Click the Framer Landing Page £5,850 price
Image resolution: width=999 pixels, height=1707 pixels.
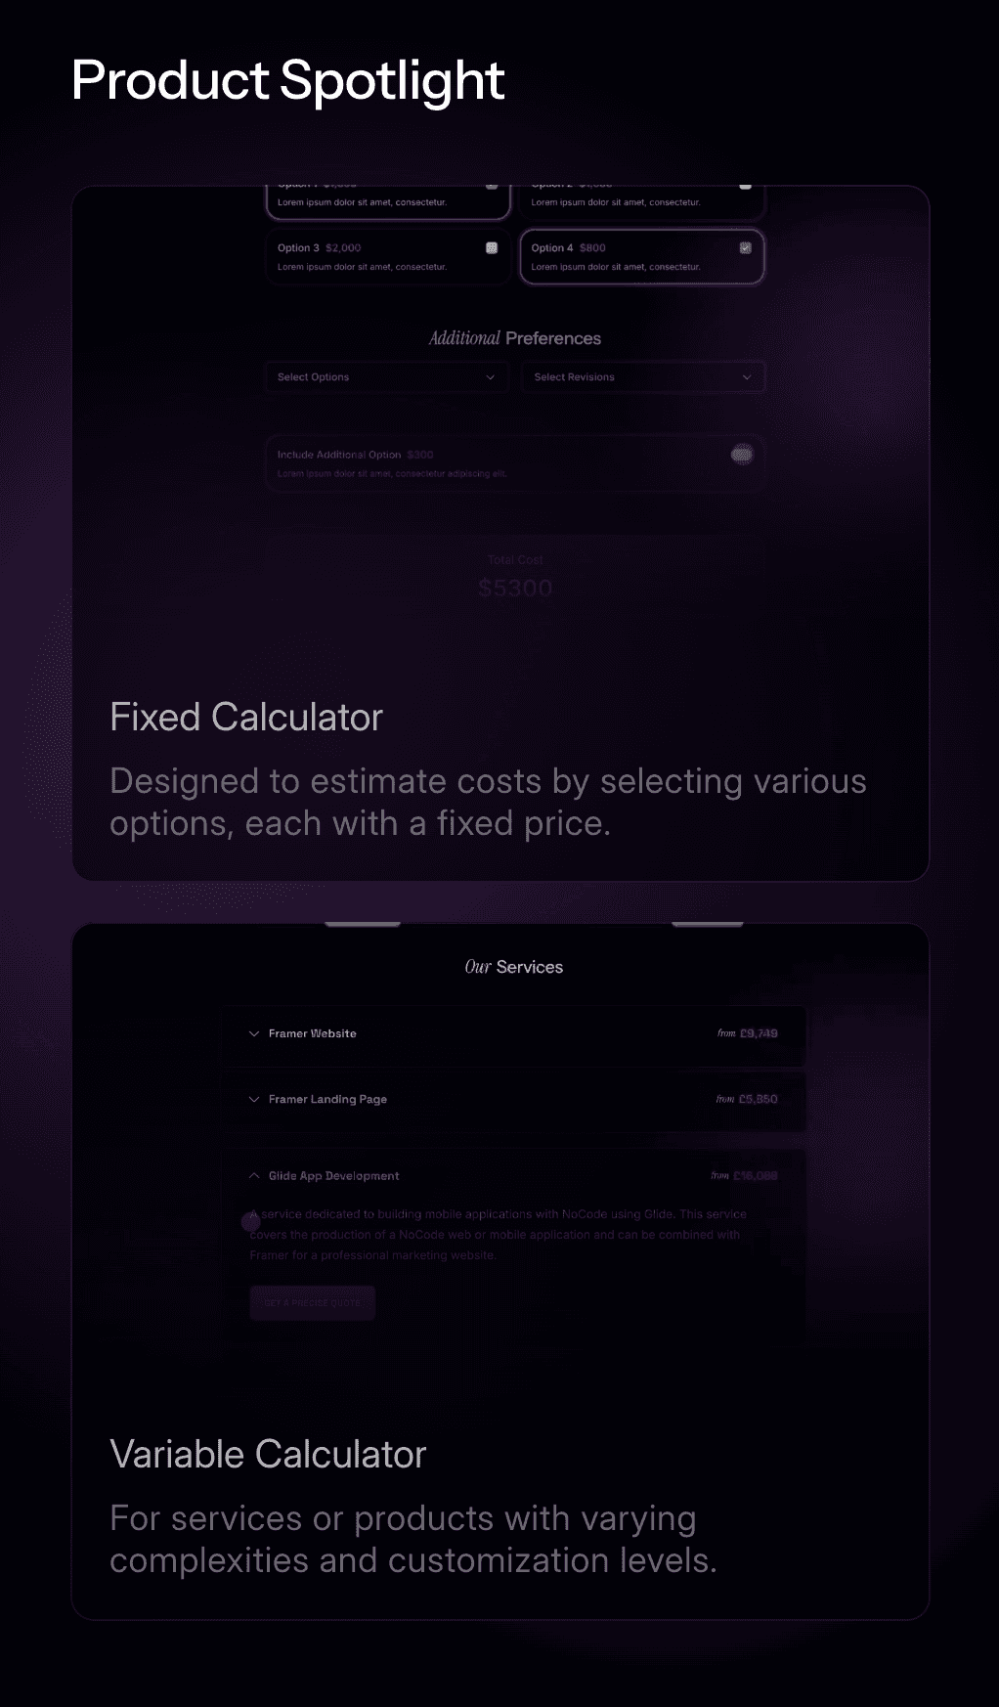pyautogui.click(x=758, y=1100)
